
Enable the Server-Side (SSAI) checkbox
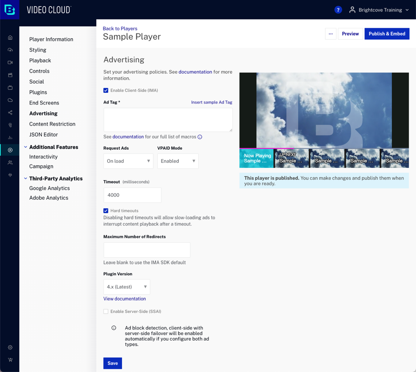point(106,311)
